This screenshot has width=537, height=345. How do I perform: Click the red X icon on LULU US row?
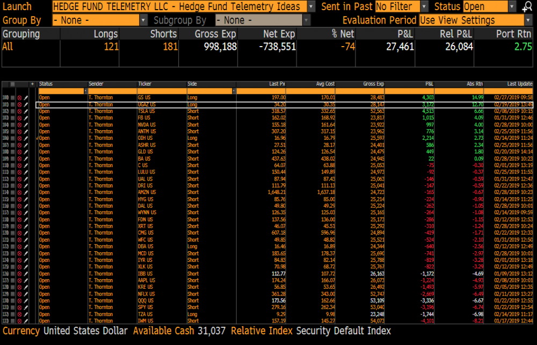click(19, 172)
